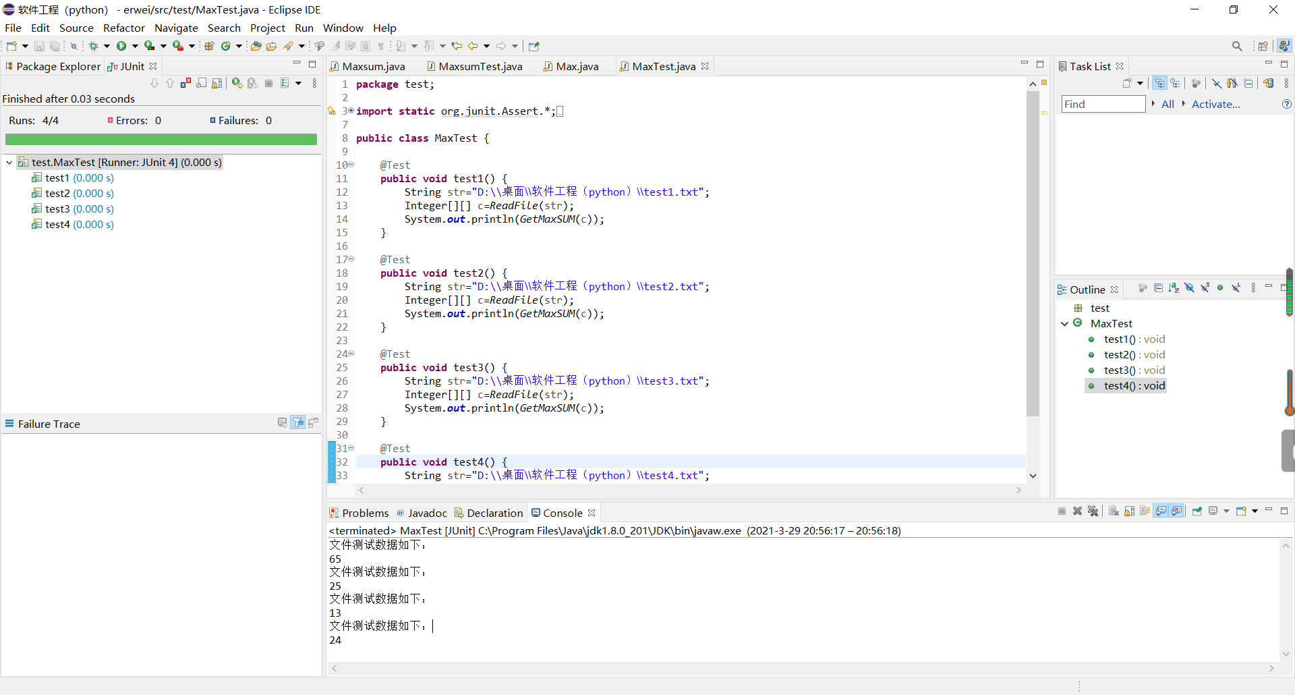This screenshot has height=695, width=1295.
Task: Open the Navigate menu
Action: pos(176,28)
